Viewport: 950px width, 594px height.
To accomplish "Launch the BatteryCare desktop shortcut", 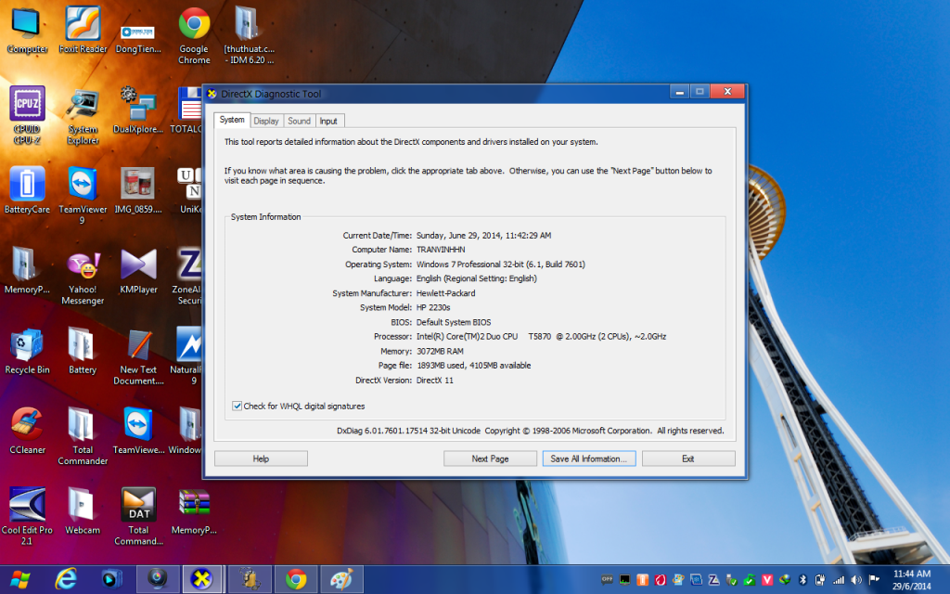I will (27, 185).
